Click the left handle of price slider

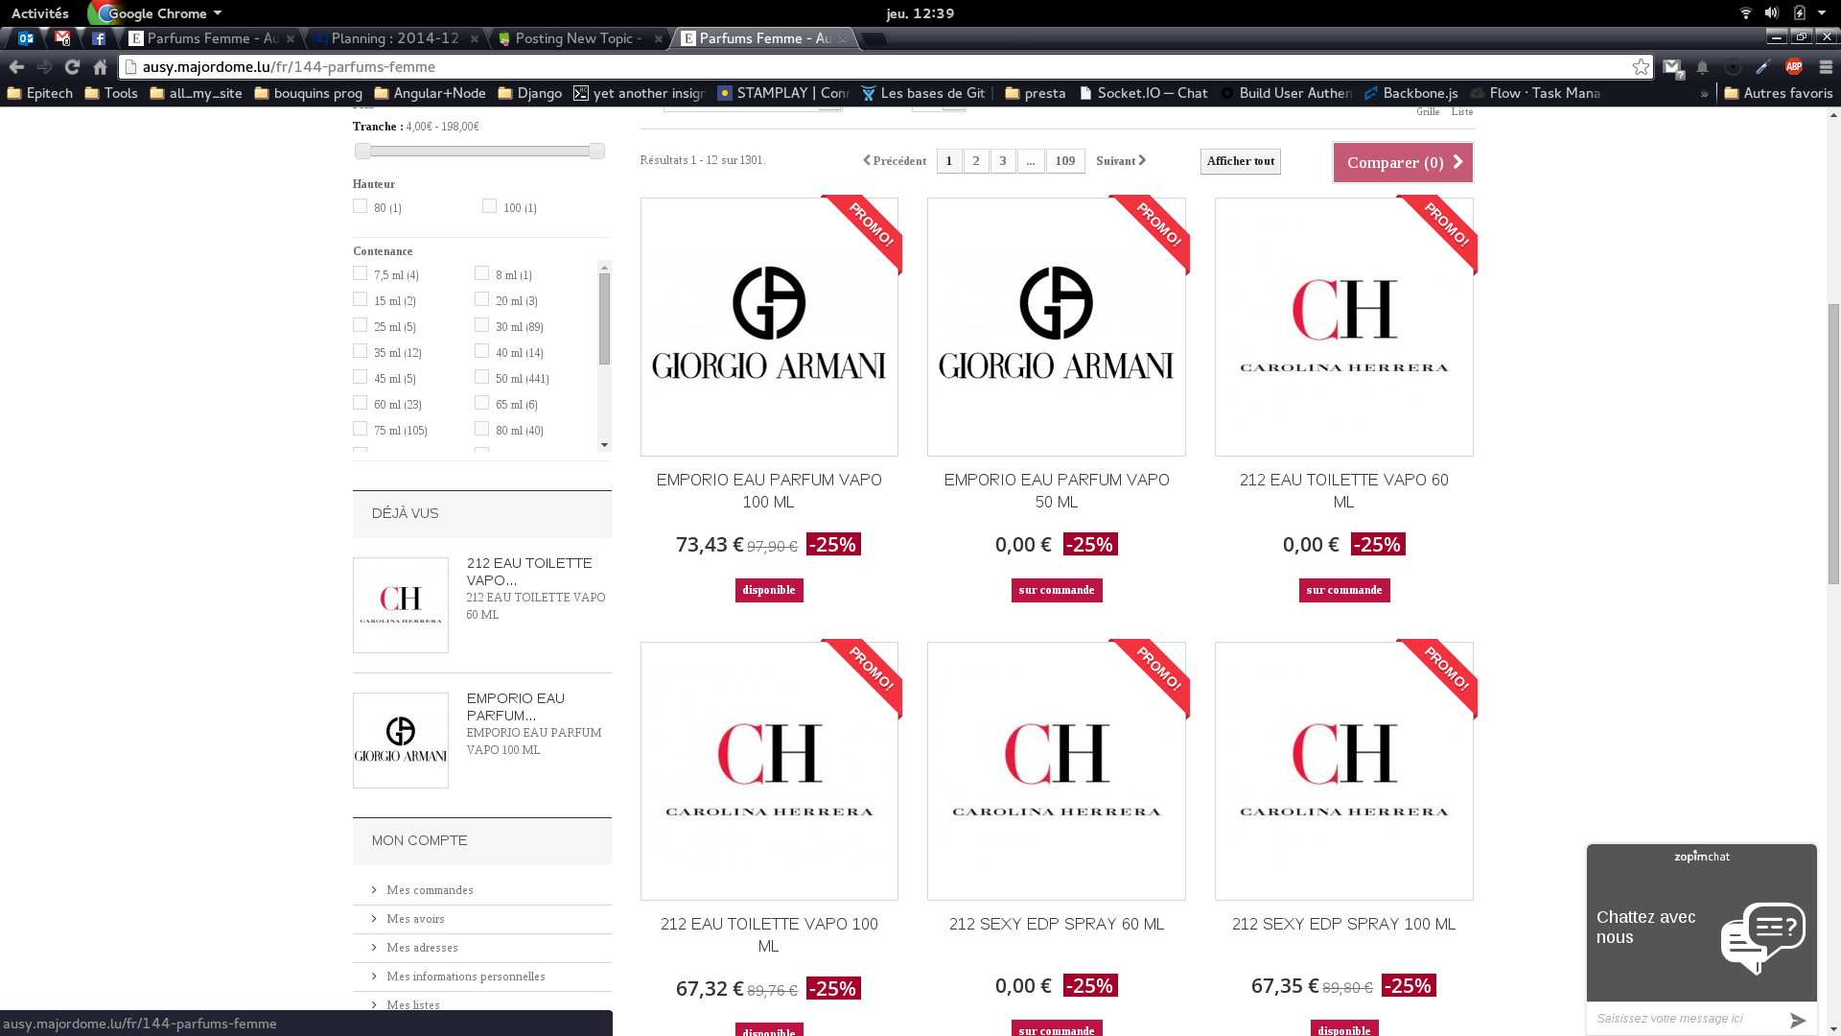point(362,152)
